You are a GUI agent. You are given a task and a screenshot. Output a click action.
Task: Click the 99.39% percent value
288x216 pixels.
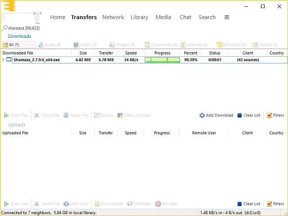[x=191, y=60]
